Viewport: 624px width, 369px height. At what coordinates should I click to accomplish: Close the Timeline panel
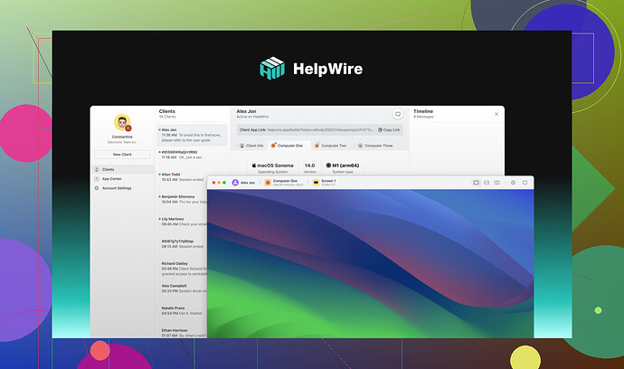point(496,114)
